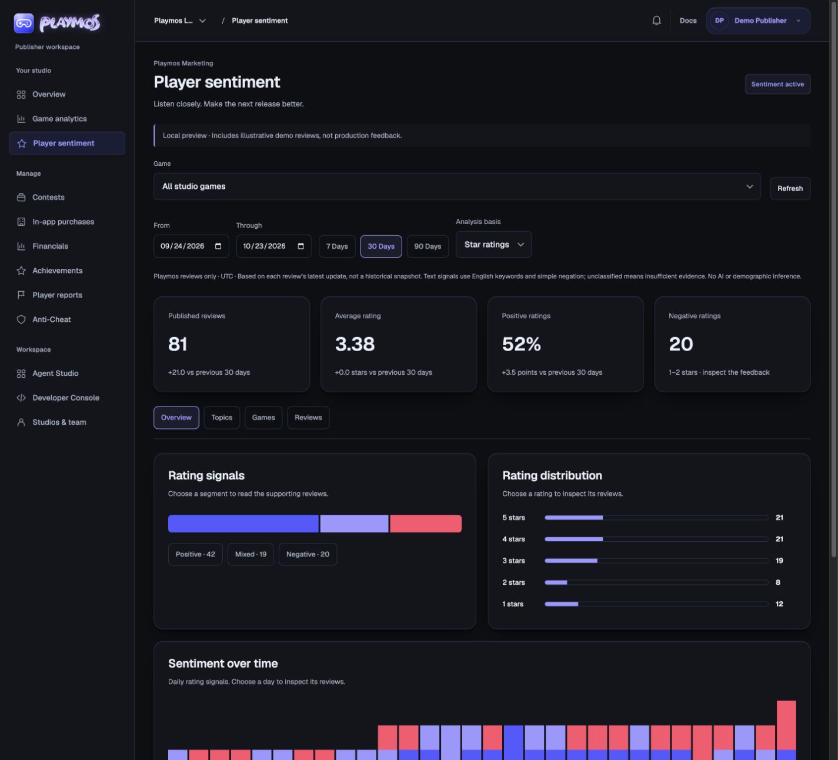Select the 30 Days range toggle
This screenshot has height=760, width=838.
coord(381,246)
